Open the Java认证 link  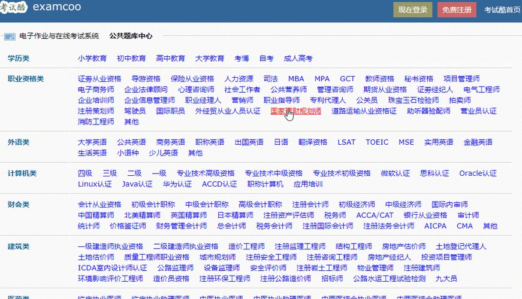[x=137, y=184]
